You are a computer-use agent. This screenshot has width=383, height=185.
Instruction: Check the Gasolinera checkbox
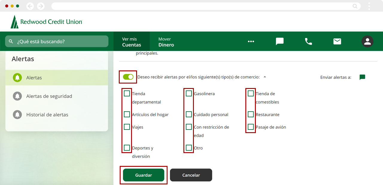[x=189, y=94]
